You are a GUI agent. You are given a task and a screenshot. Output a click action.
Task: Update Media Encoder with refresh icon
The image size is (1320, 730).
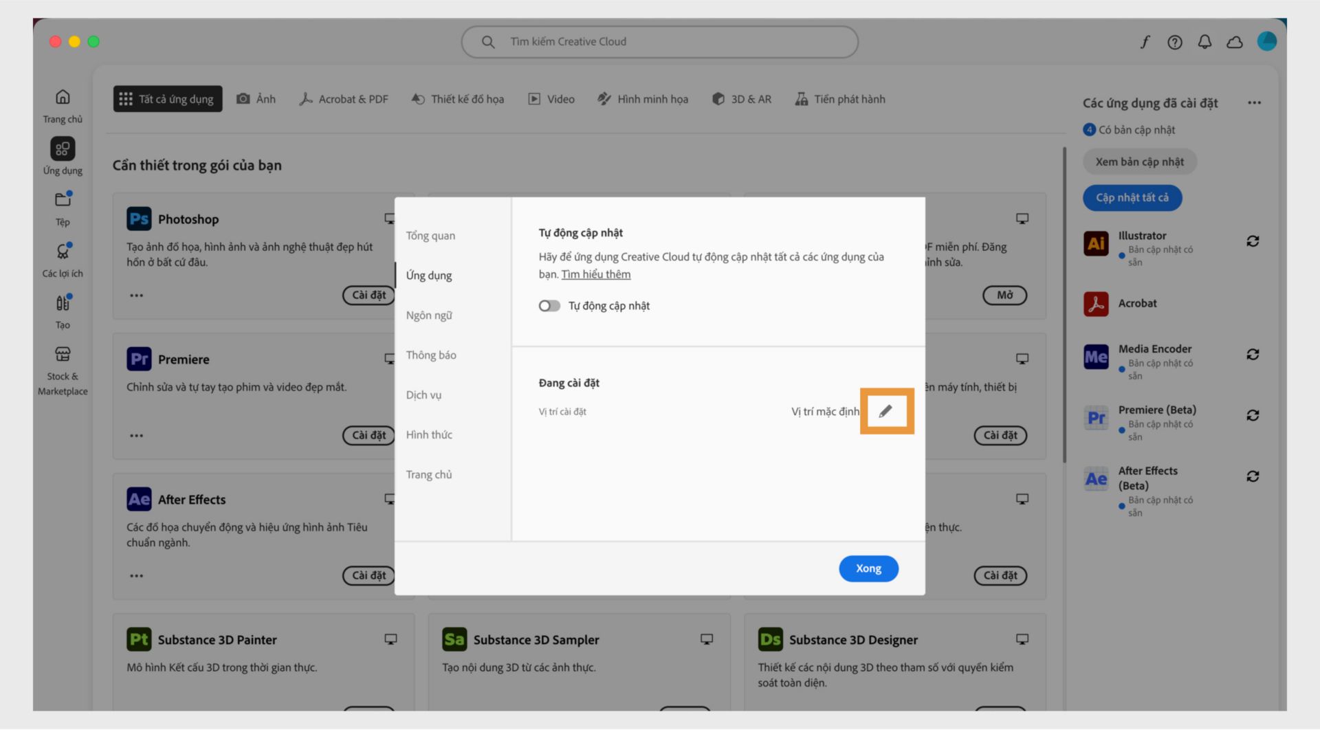pos(1253,355)
